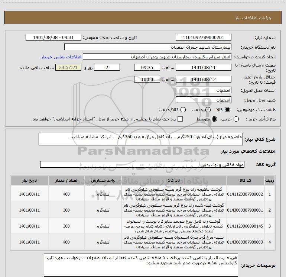Click the جزئیات اطلاعات نیاز header bar
This screenshot has width=286, height=277.
[143, 17]
